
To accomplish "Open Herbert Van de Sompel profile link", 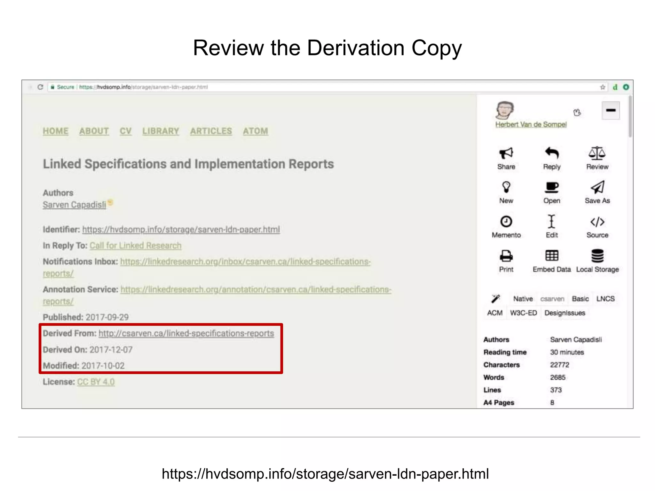I will (531, 124).
